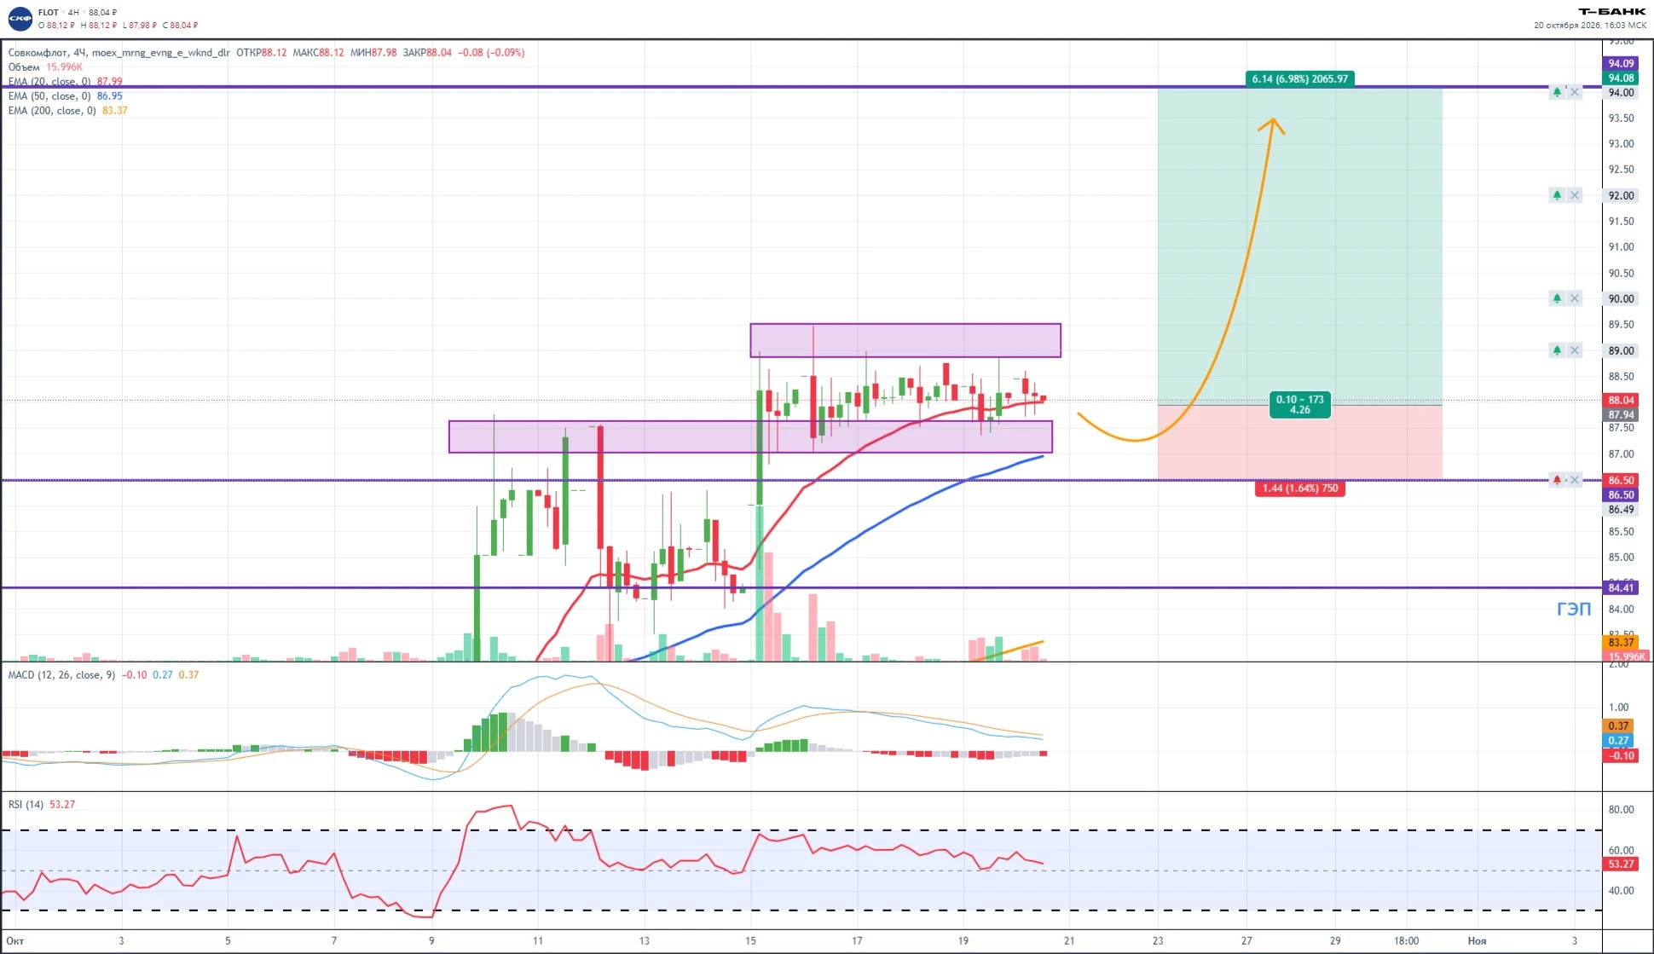Click the orange 83.37 EMA price label
1654x954 pixels.
pos(1621,643)
